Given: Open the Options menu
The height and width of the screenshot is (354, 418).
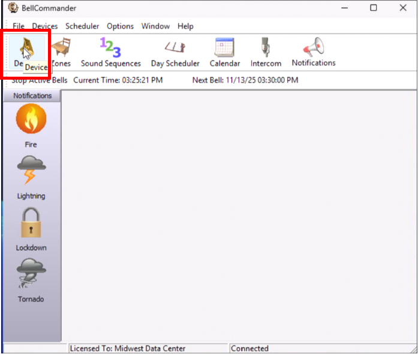Looking at the screenshot, I should point(120,26).
